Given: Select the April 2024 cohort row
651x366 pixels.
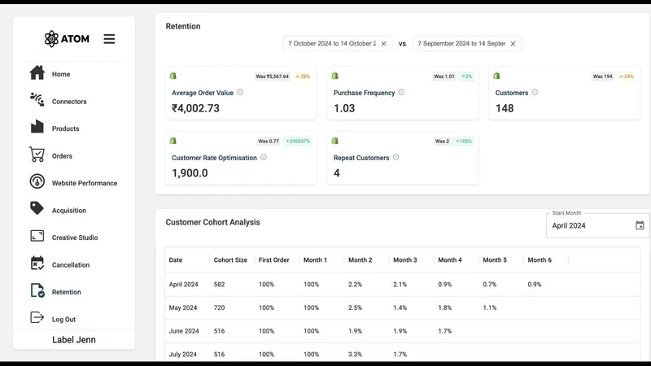Looking at the screenshot, I should click(402, 284).
